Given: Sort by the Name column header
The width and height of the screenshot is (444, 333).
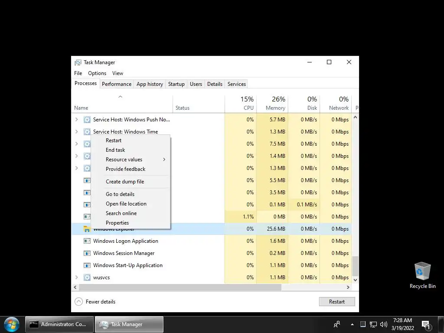Looking at the screenshot, I should pos(122,104).
